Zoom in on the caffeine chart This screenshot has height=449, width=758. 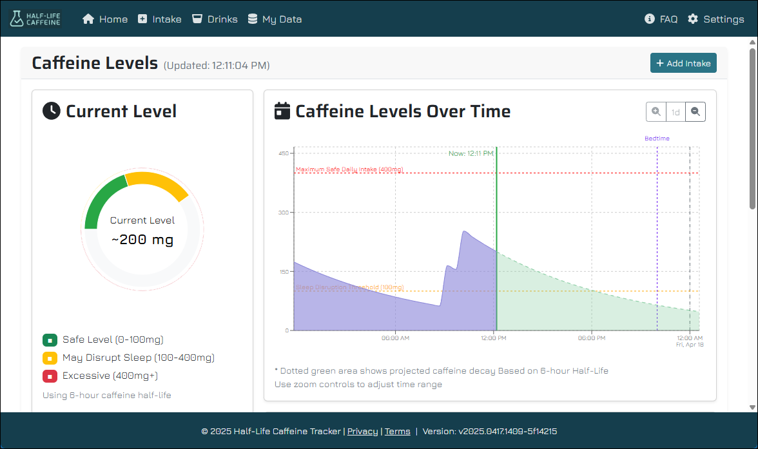tap(656, 111)
